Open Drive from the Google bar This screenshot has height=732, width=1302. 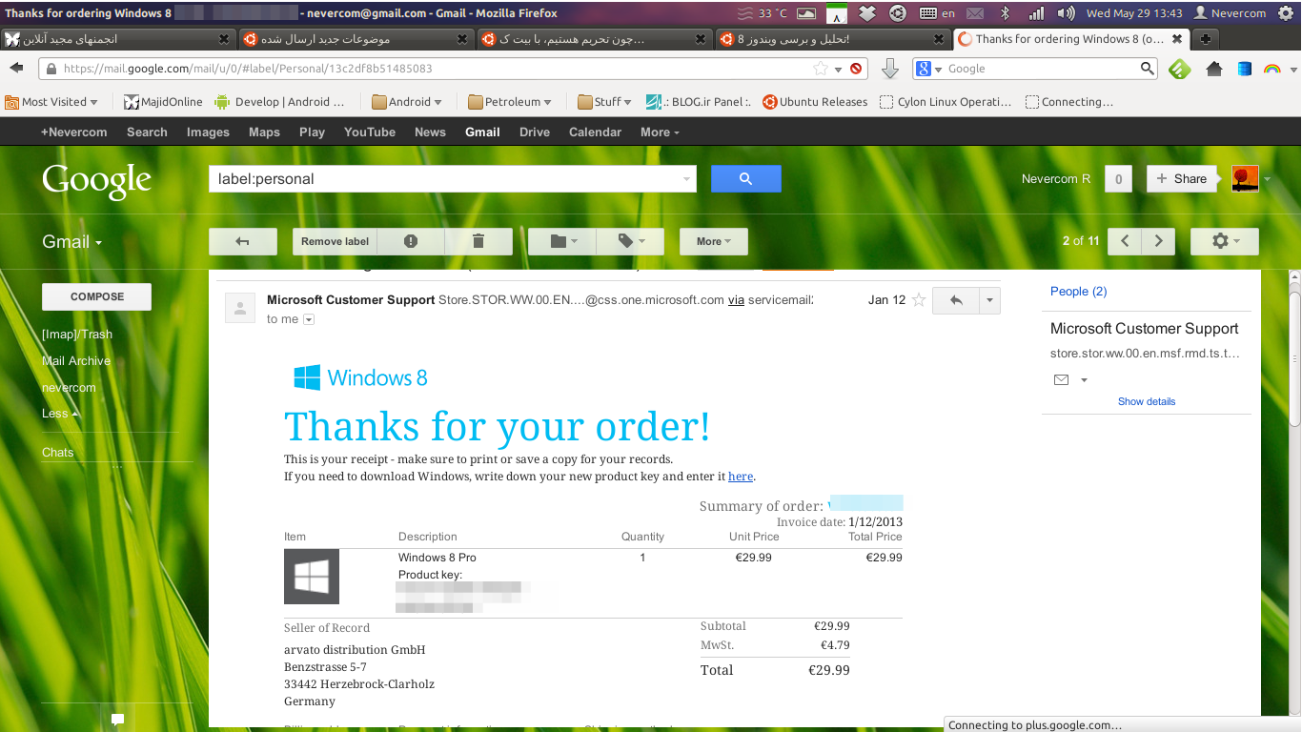point(535,132)
